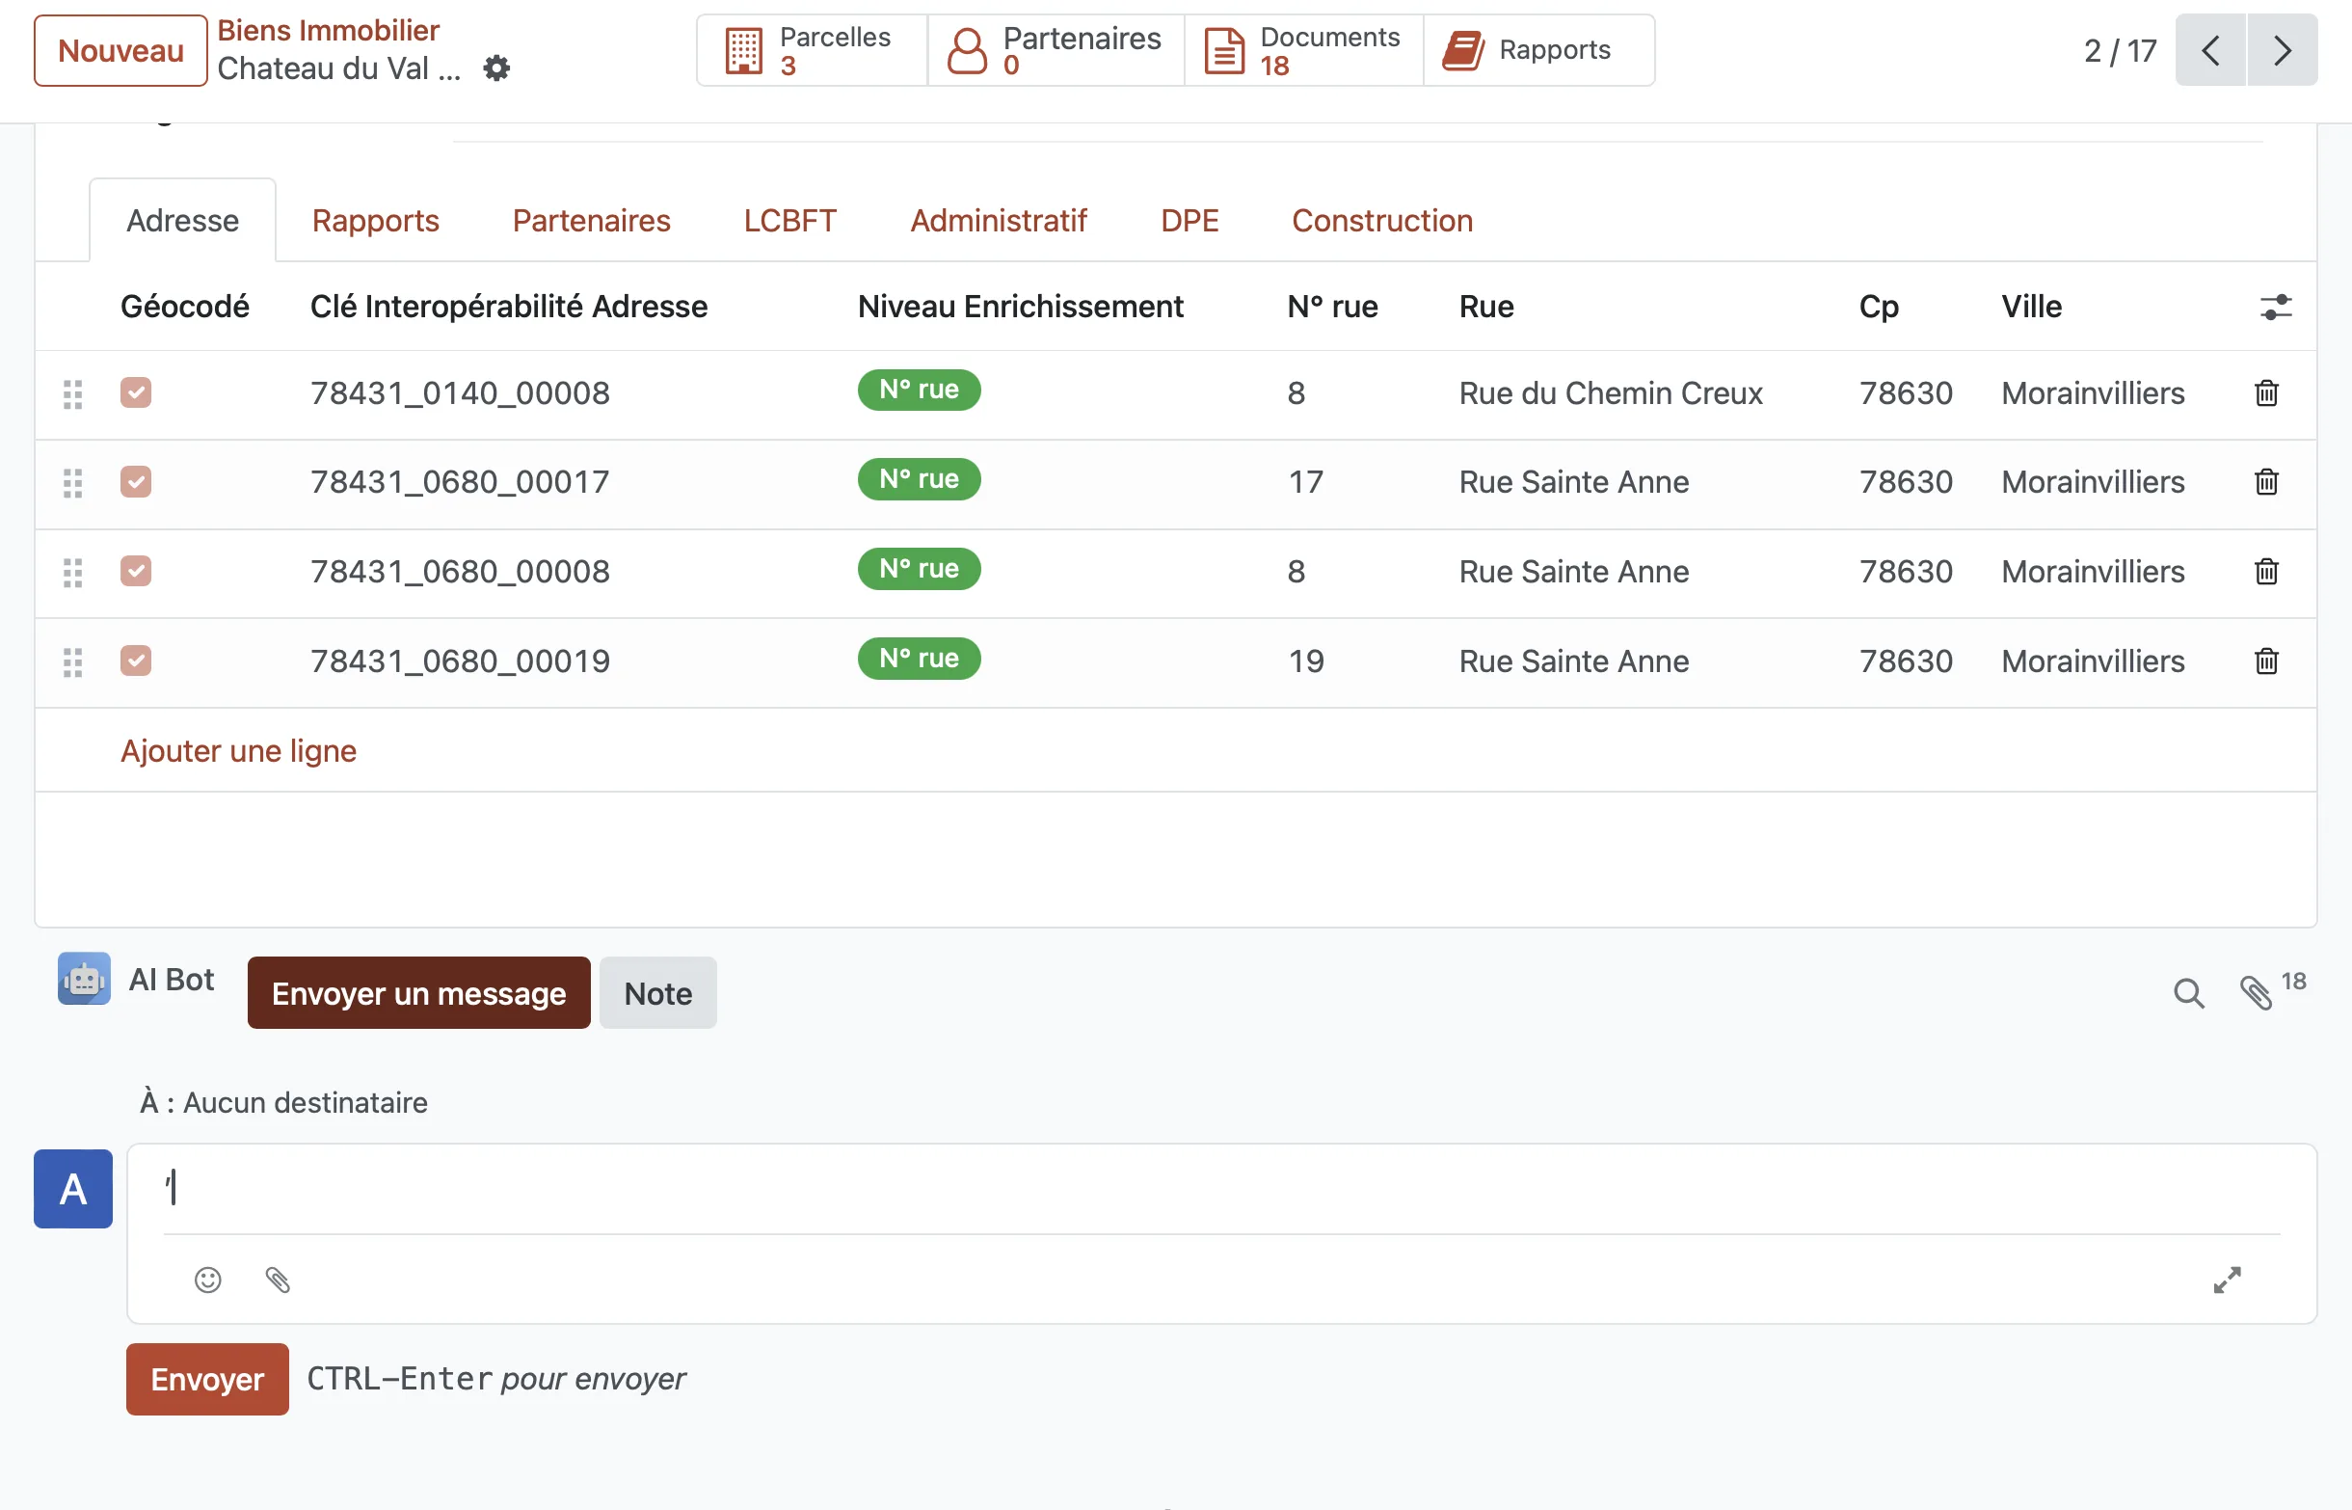Click the drag handle of row 78431_0680_00008
Viewport: 2352px width, 1510px height.
[x=72, y=574]
